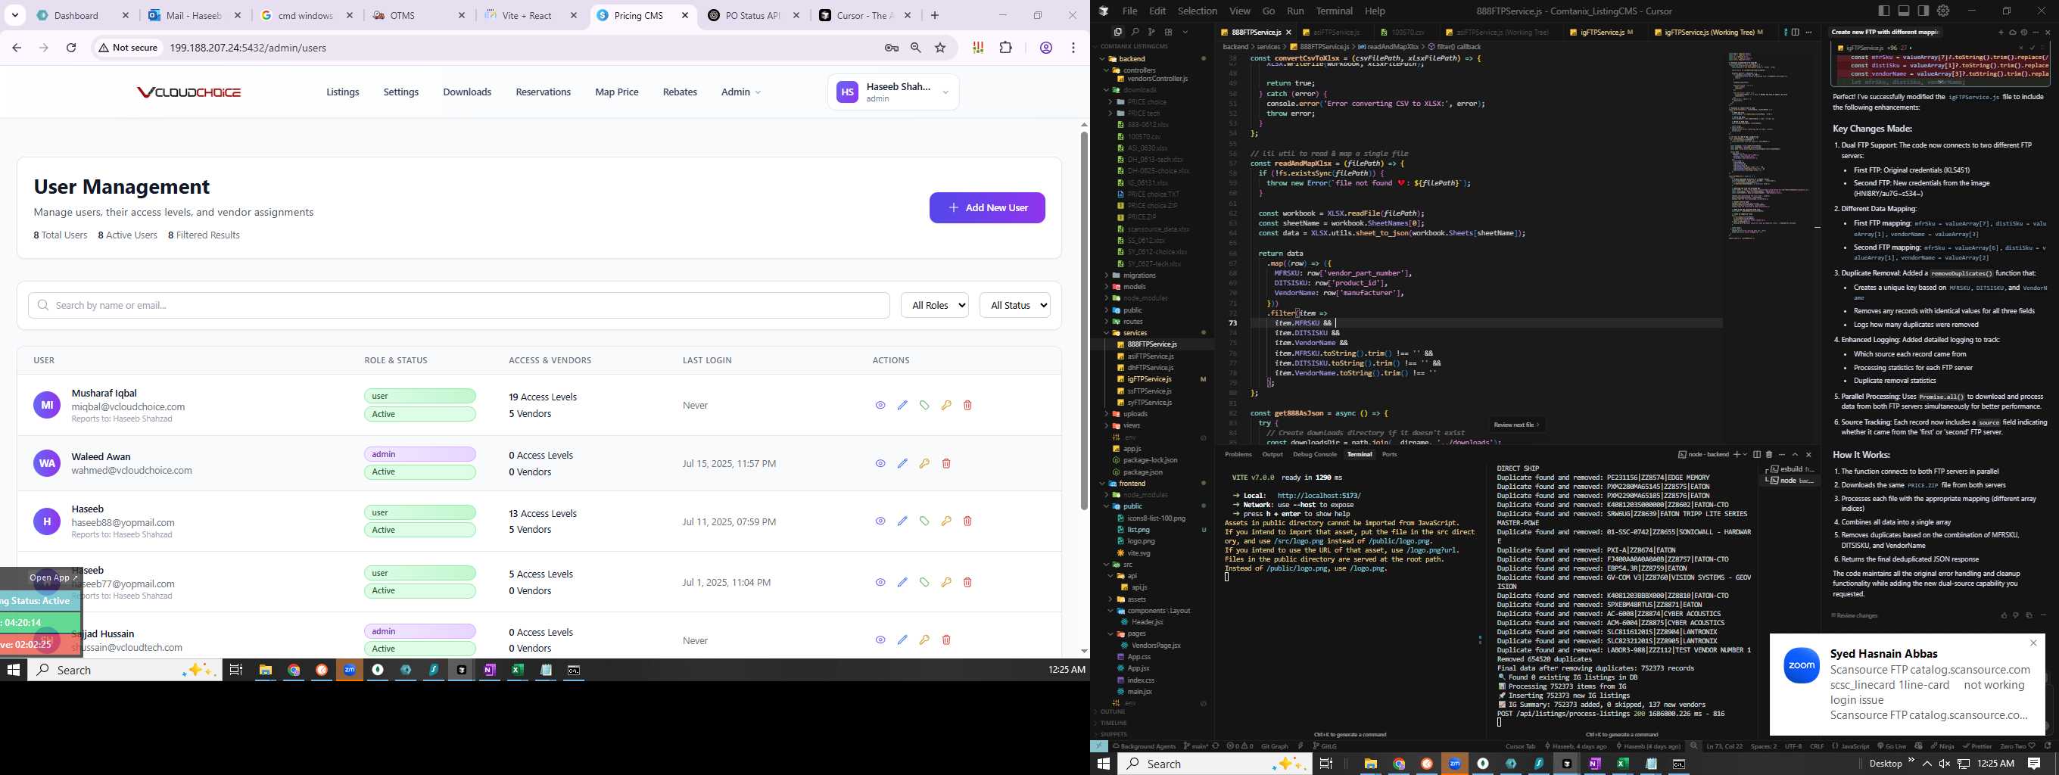Collapse the services folder in Cursor explorer
Screen dimensions: 2059x775
pos(1134,333)
